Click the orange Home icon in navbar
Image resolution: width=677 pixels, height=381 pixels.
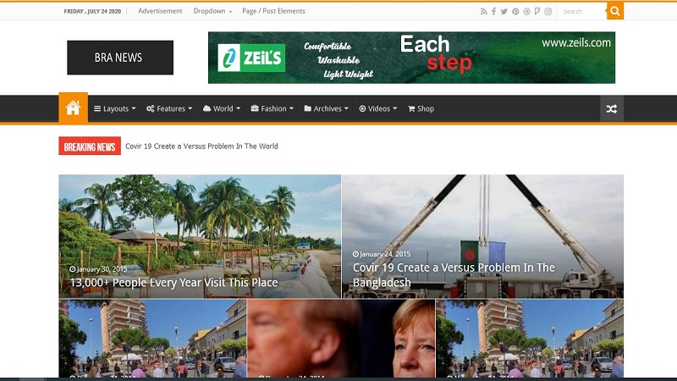pyautogui.click(x=73, y=108)
